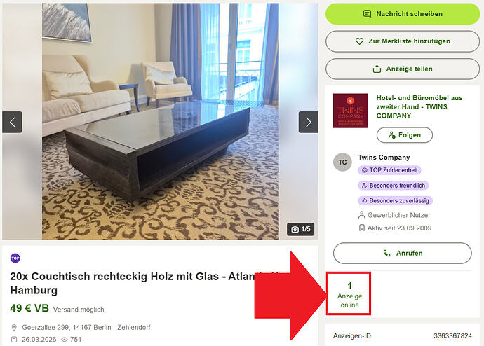Click the heart icon for Merkliste
484x346 pixels.
359,41
